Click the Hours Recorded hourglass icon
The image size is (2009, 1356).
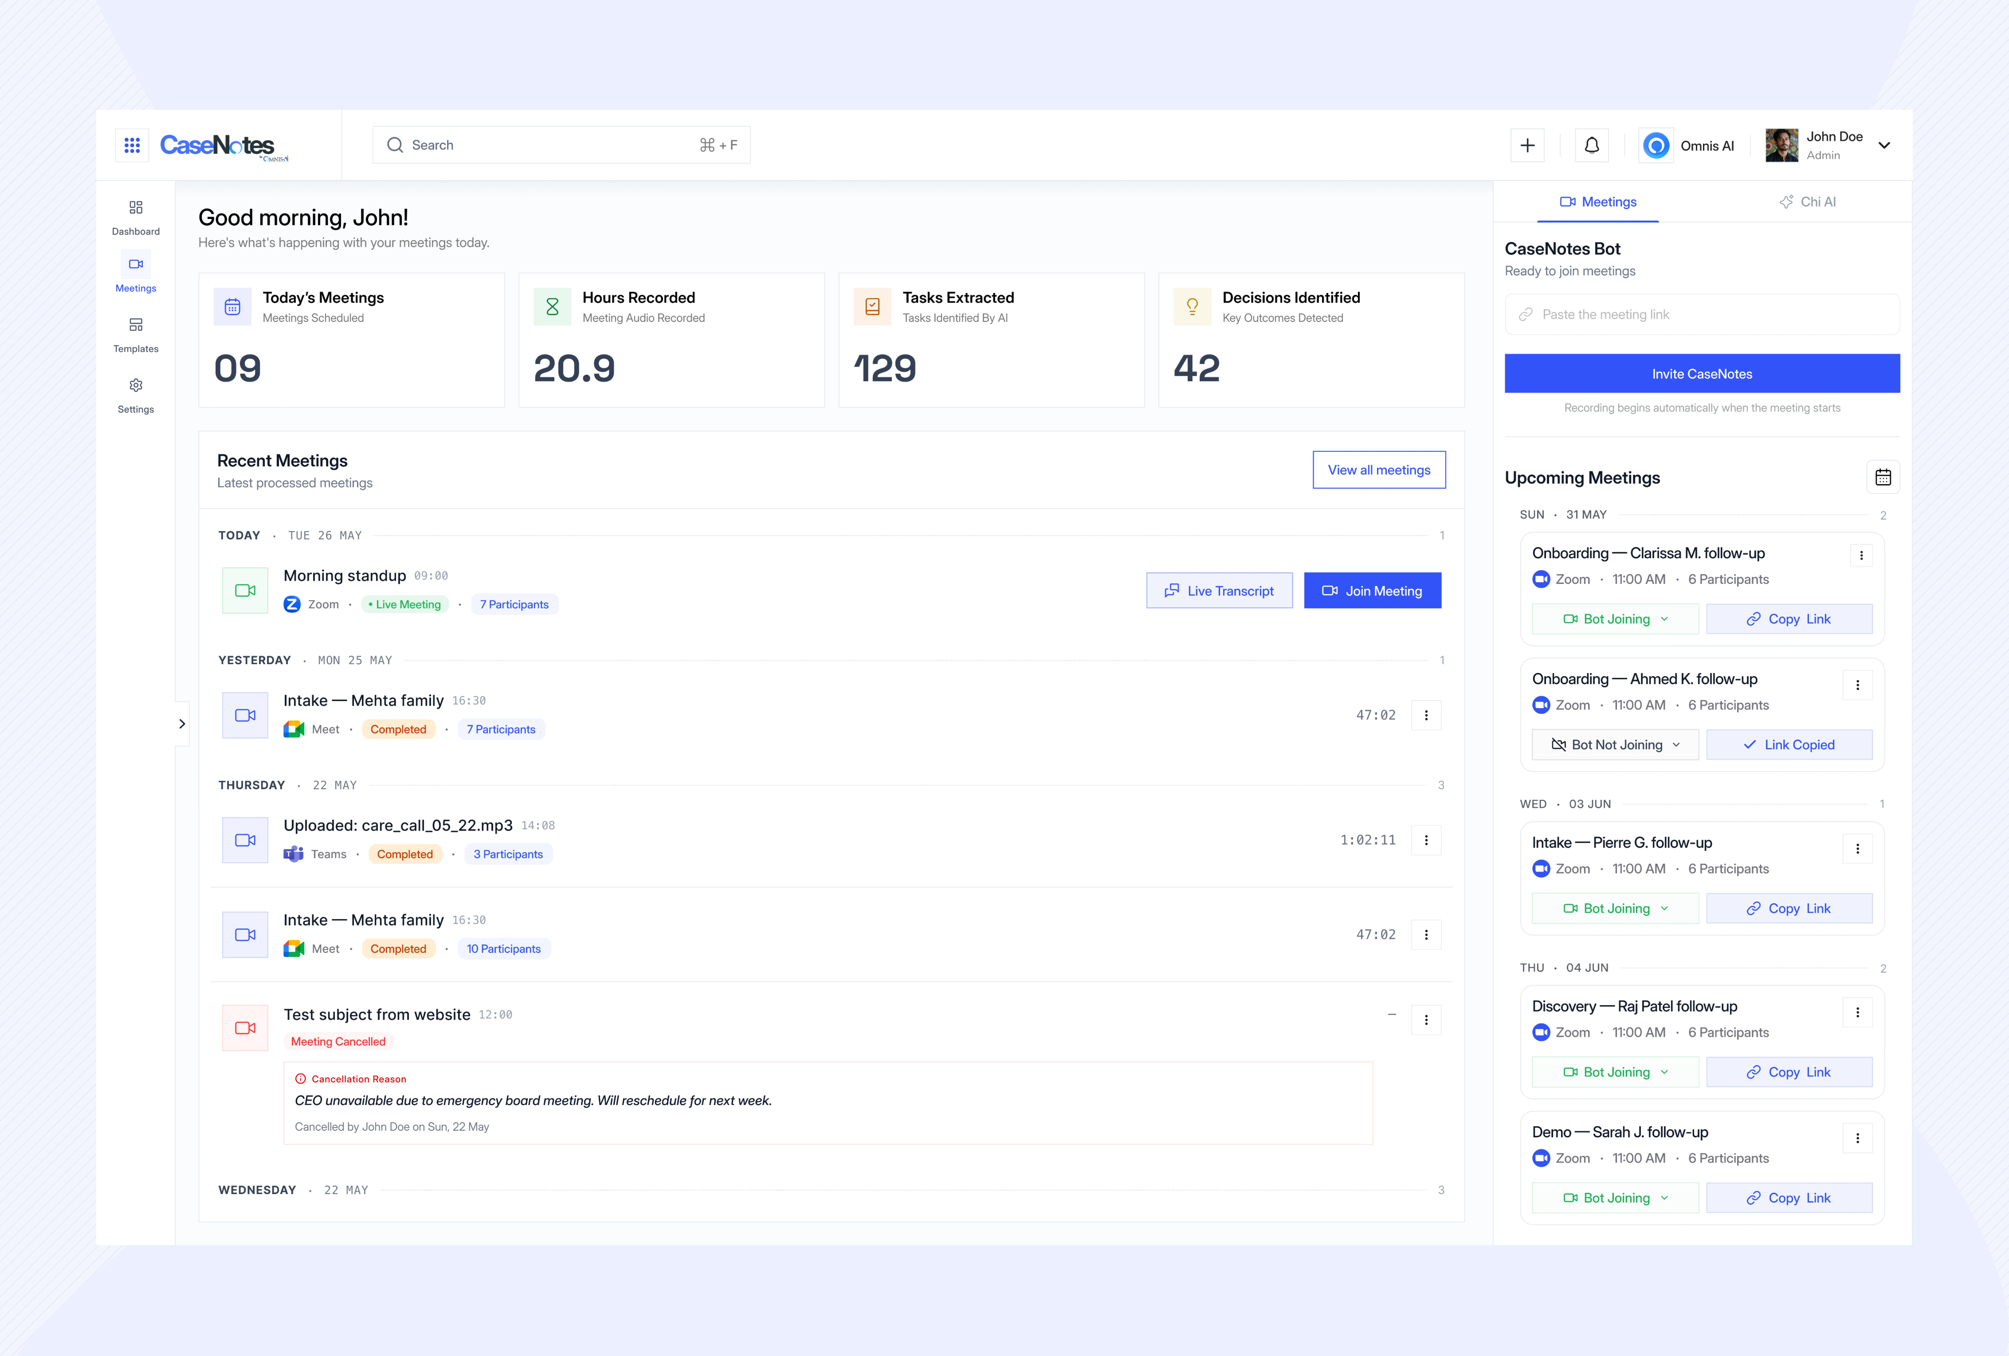click(552, 307)
